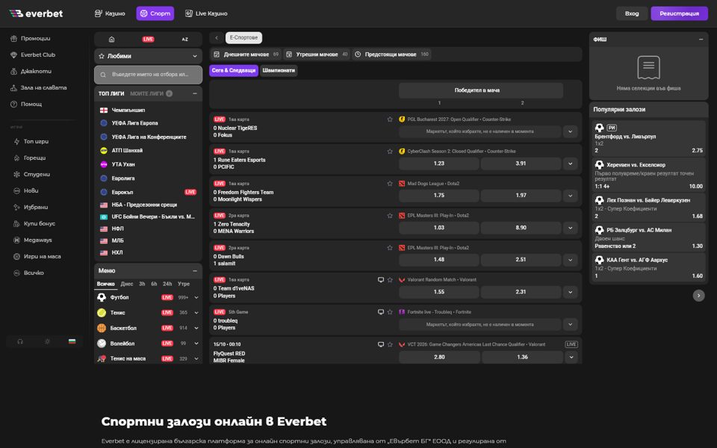Click the theme brightness icon in sidebar
Image resolution: width=717 pixels, height=448 pixels.
click(x=47, y=341)
